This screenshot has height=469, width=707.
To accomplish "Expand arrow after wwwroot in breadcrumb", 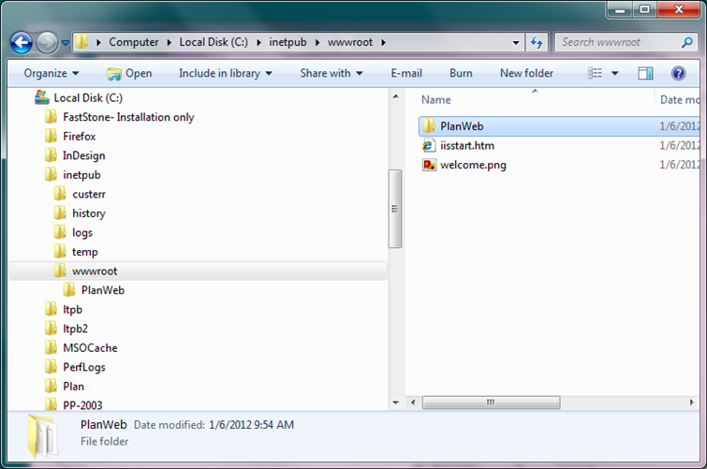I will [383, 42].
